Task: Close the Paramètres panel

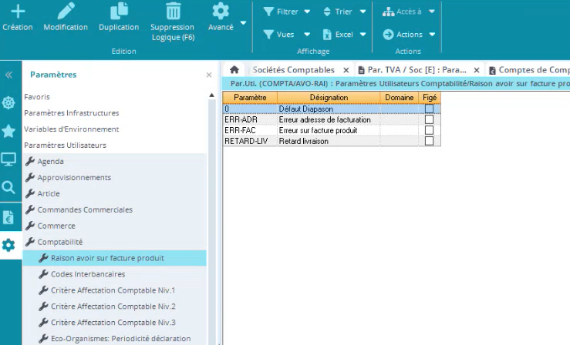Action: 209,75
